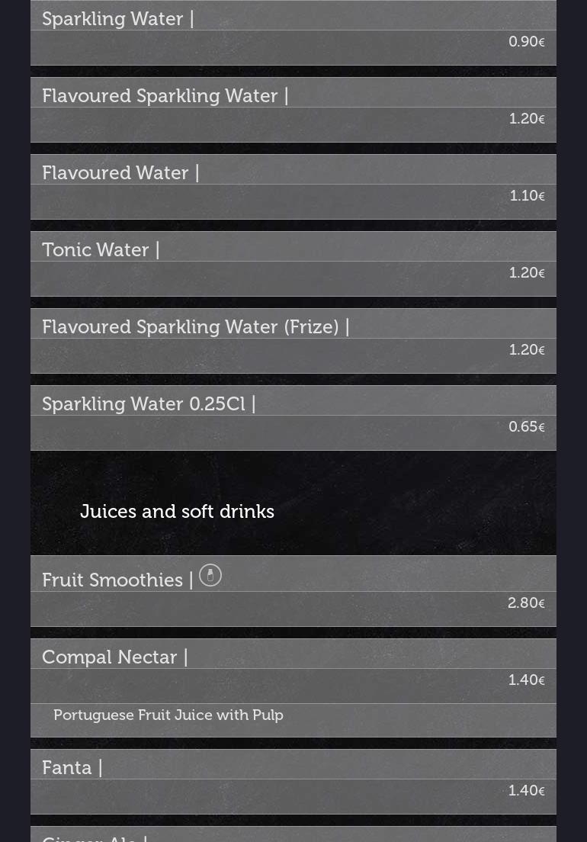Click the icon beside Fruit Smoothies
This screenshot has height=842, width=587.
tap(210, 575)
